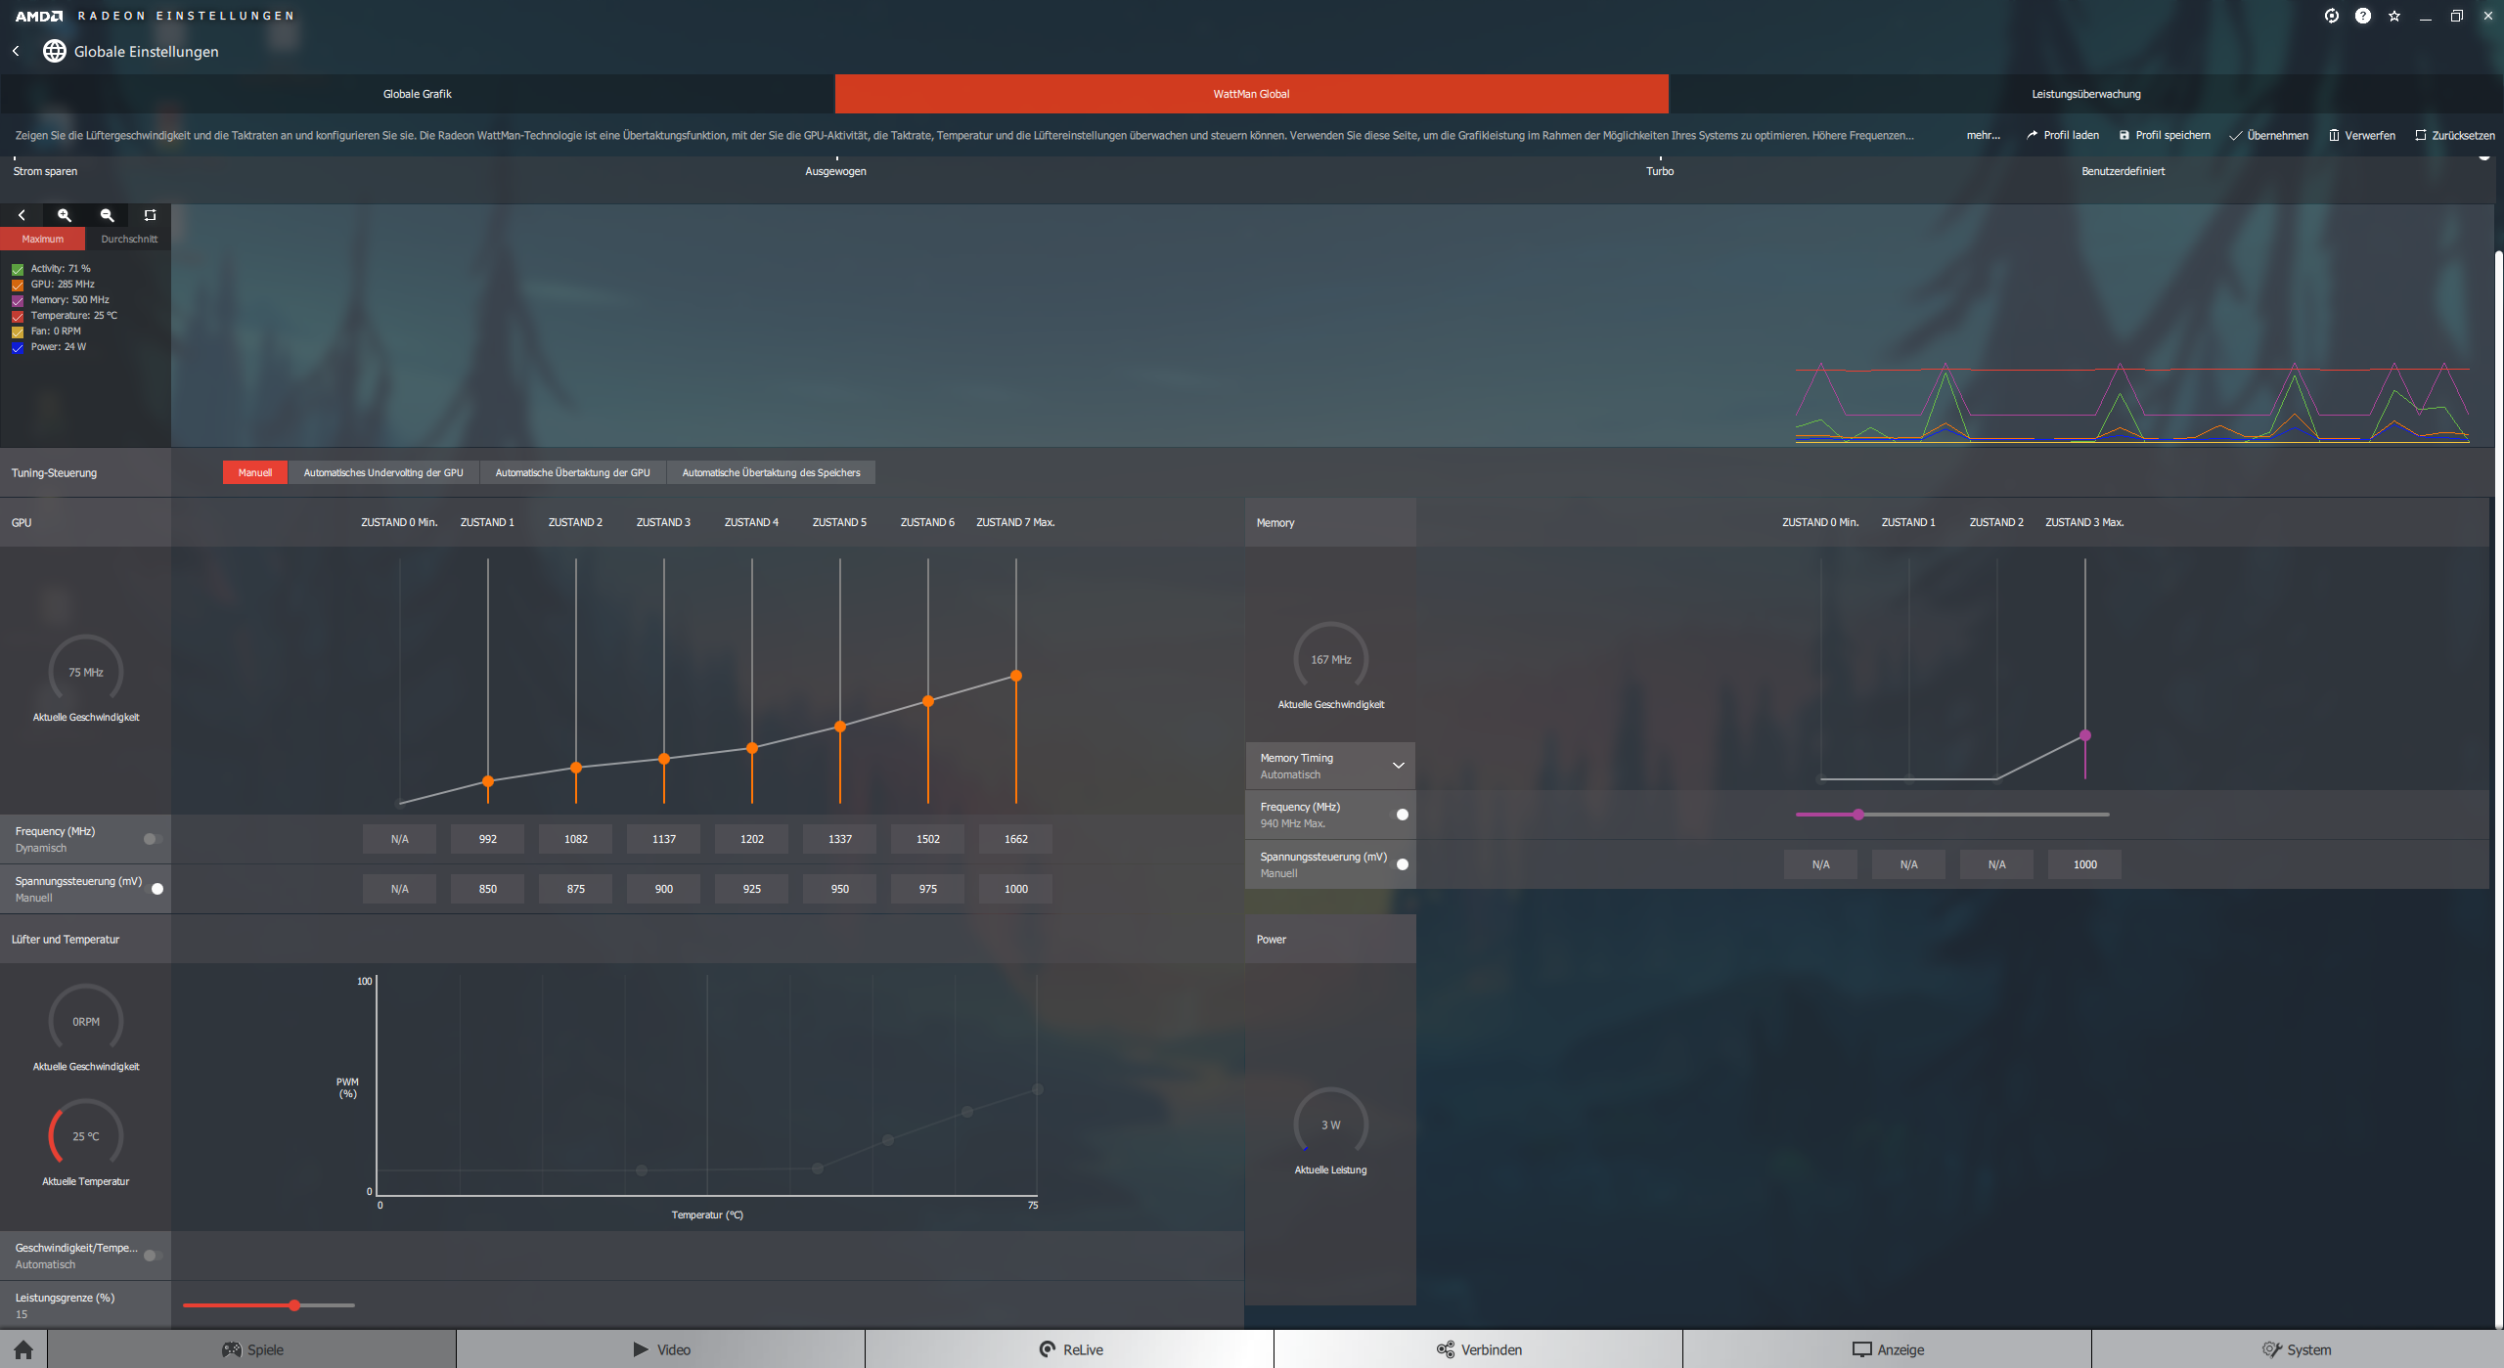Open the Globale Grafik tab
The image size is (2504, 1368).
417,94
